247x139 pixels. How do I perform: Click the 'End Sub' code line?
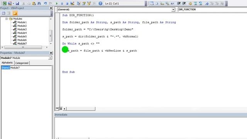pos(69,72)
